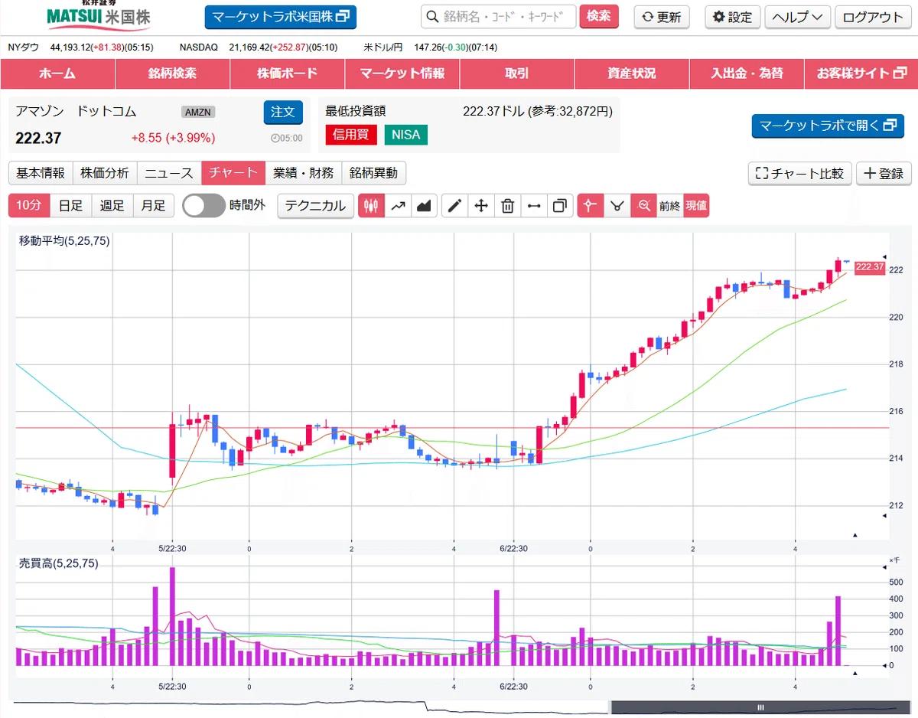Click マーケットラボで開く button

click(x=828, y=126)
